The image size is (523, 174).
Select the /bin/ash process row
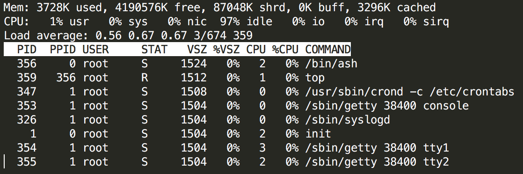(187, 63)
